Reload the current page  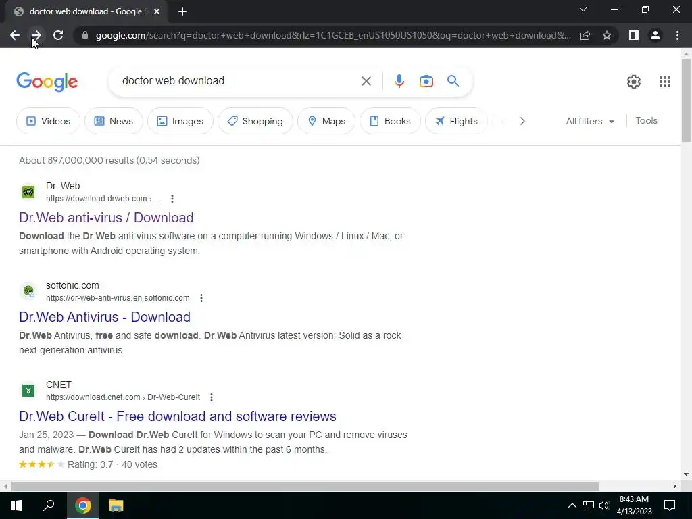tap(58, 35)
